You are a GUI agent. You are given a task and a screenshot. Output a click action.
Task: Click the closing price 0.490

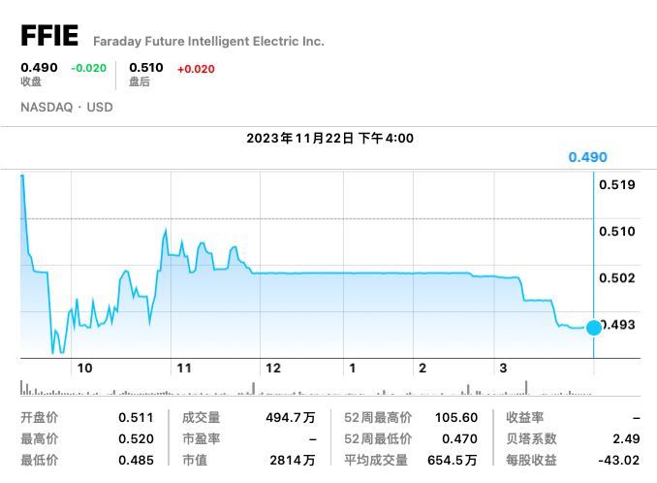point(39,68)
